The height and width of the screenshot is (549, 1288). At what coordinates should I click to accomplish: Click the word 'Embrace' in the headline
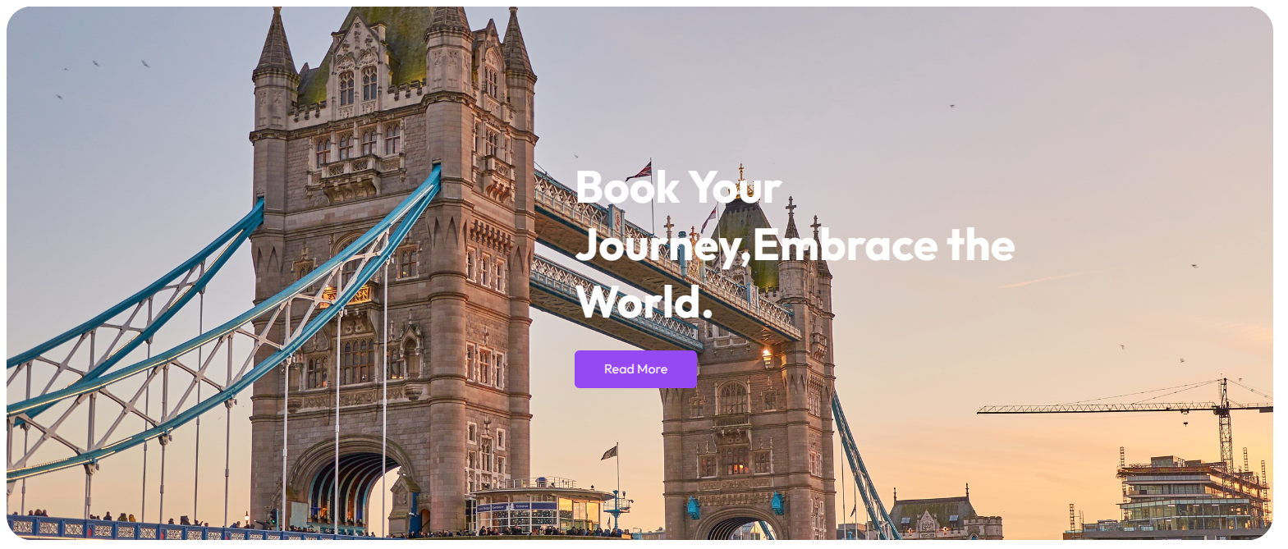tap(845, 245)
